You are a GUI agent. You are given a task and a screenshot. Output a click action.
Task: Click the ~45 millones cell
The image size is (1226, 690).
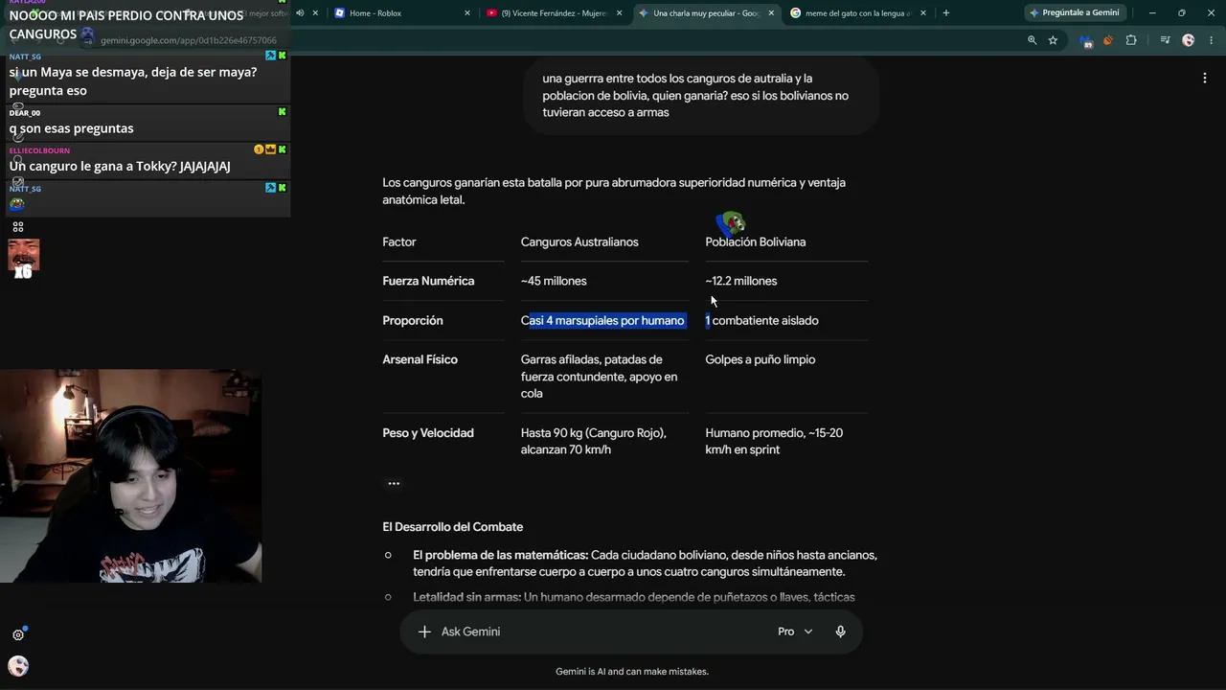[x=554, y=281]
